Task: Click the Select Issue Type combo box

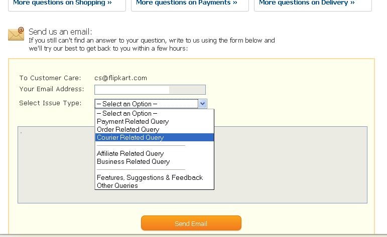Action: (x=147, y=104)
